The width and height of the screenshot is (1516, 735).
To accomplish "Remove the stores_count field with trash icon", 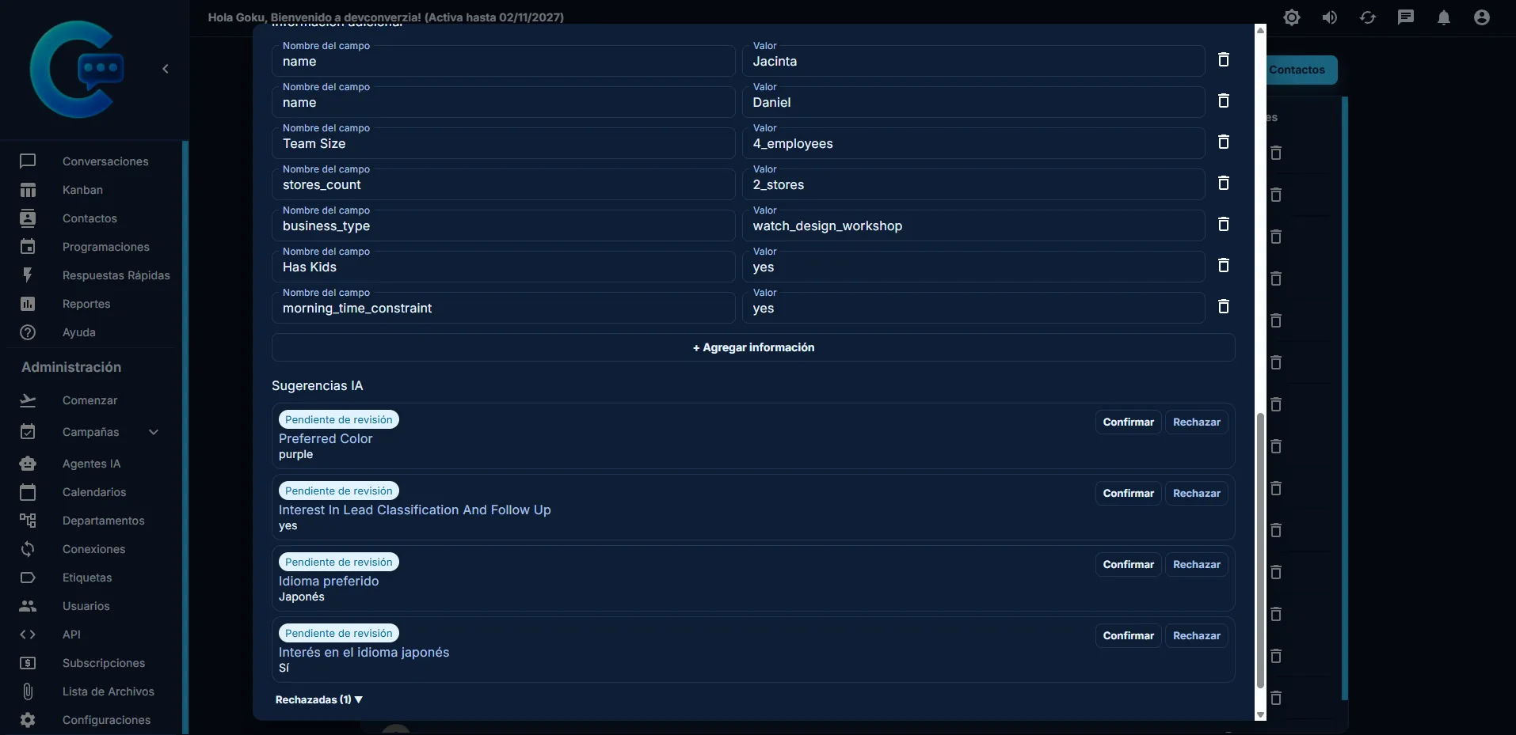I will 1223,183.
